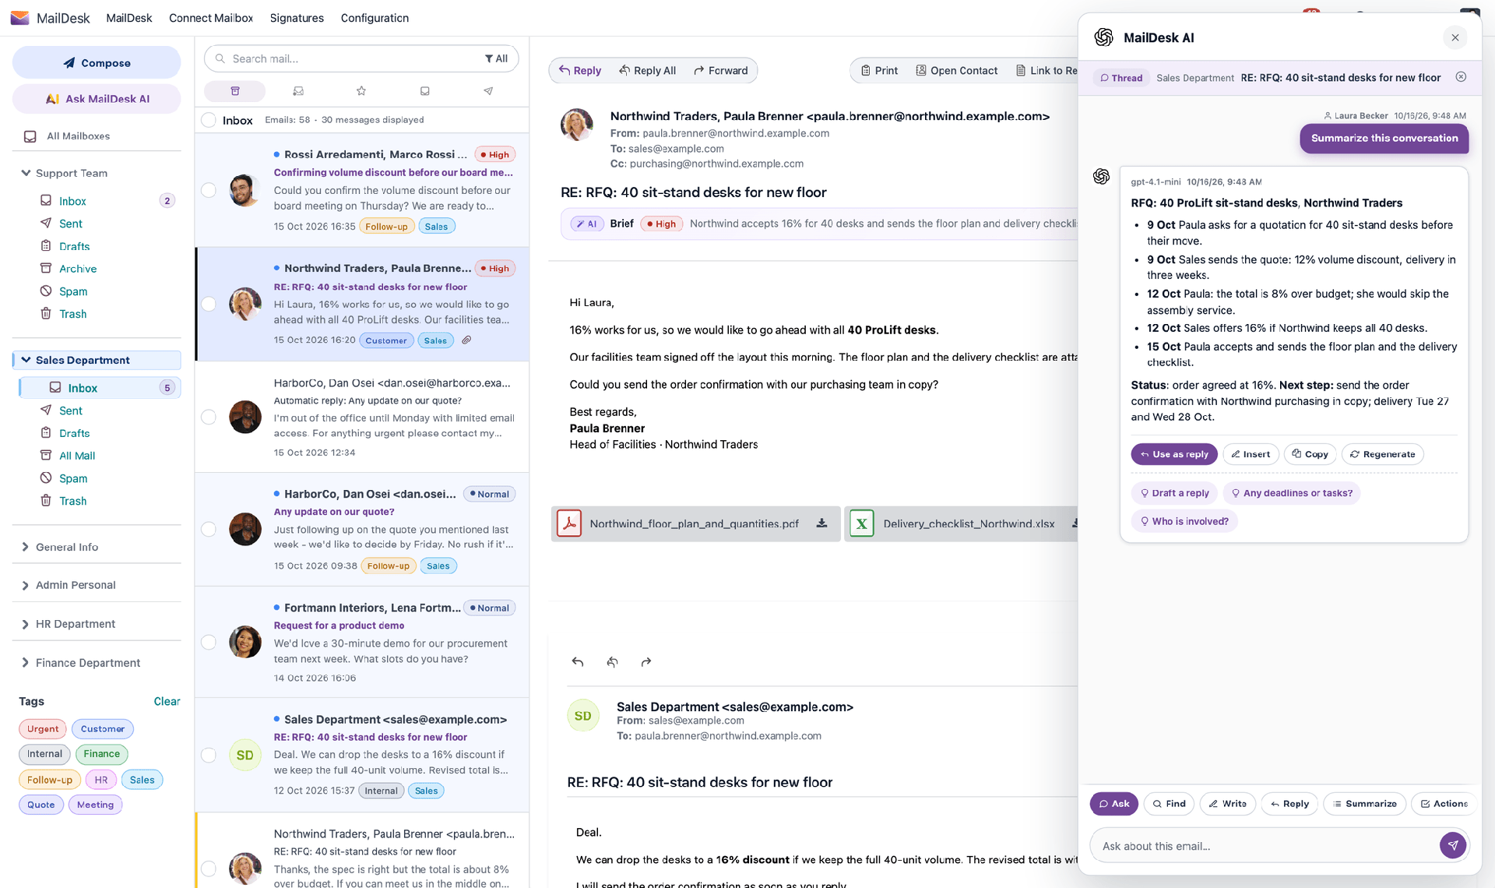Send the AI question with purple send icon
Viewport: 1495px width, 888px height.
(x=1452, y=845)
